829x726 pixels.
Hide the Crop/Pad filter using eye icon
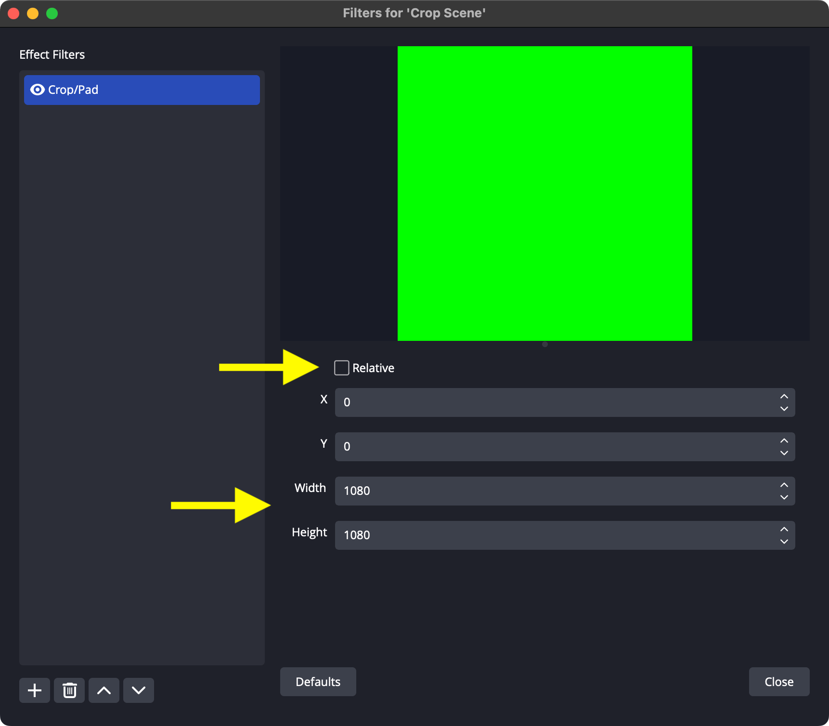[37, 90]
